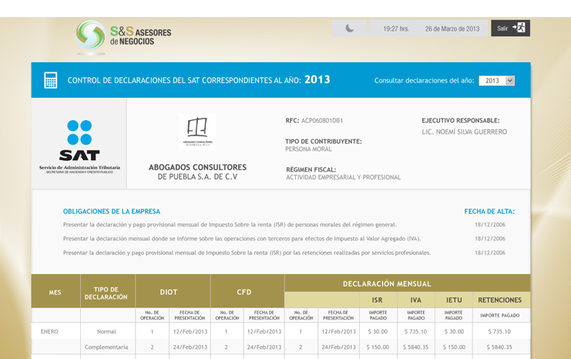571x359 pixels.
Task: Click ACTIVIDAD EMPRESARIAL Y PROFESIONAL text
Action: click(343, 177)
